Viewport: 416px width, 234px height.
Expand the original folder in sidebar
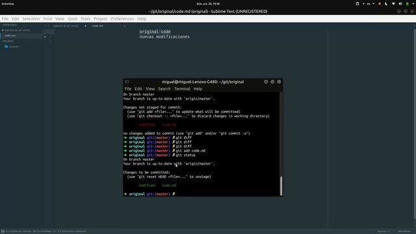[x=14, y=47]
